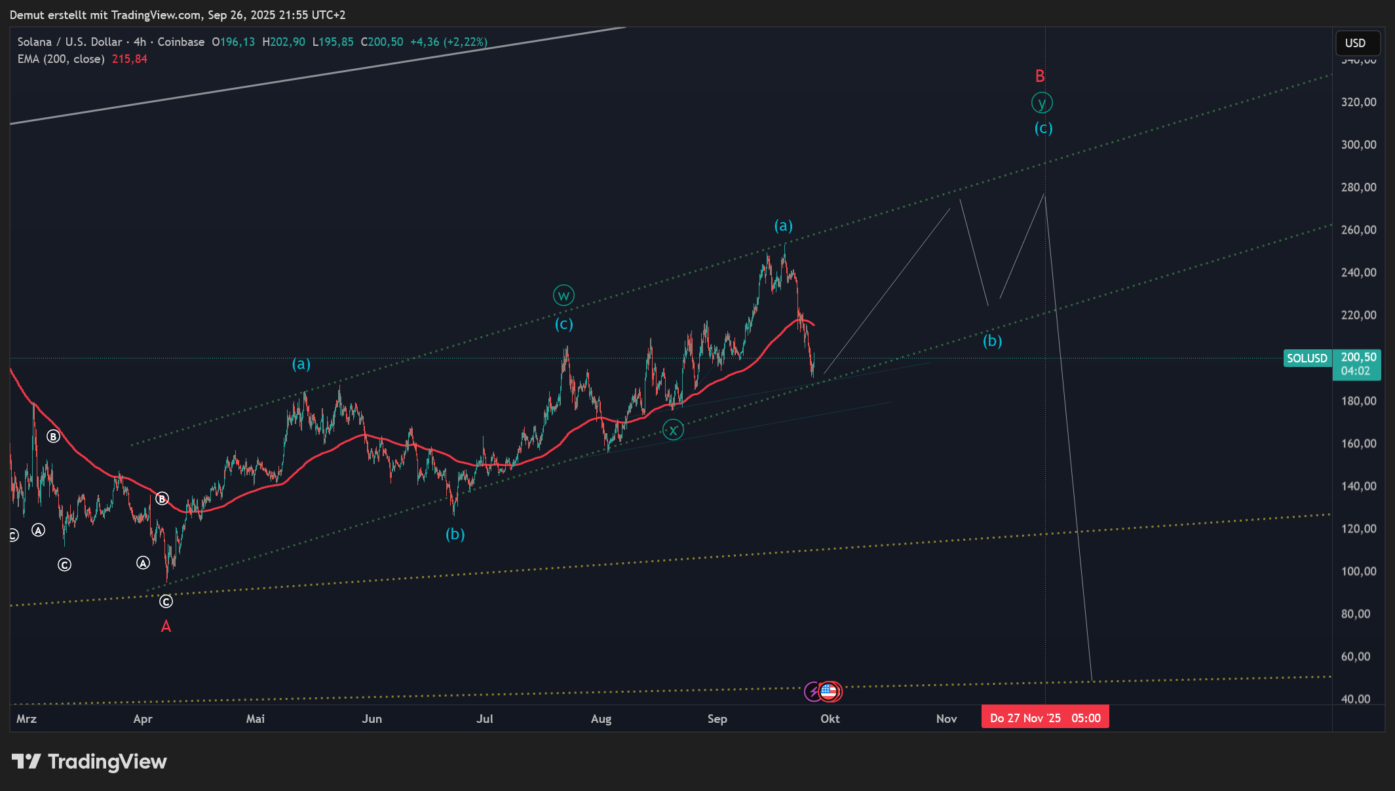This screenshot has width=1395, height=791.
Task: Select the circled w wave label
Action: coord(564,296)
